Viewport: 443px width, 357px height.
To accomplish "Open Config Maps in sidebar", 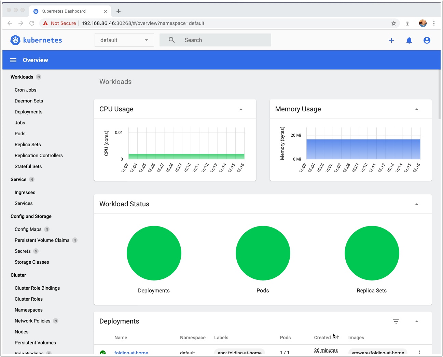I will tap(28, 229).
